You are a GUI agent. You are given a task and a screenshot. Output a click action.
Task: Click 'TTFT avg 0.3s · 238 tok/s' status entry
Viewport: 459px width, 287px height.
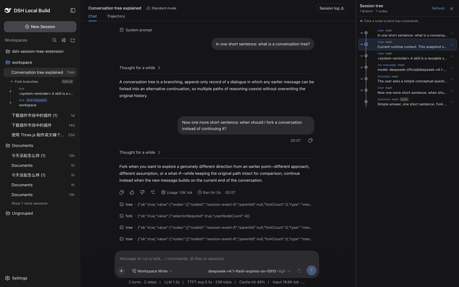click(x=209, y=282)
